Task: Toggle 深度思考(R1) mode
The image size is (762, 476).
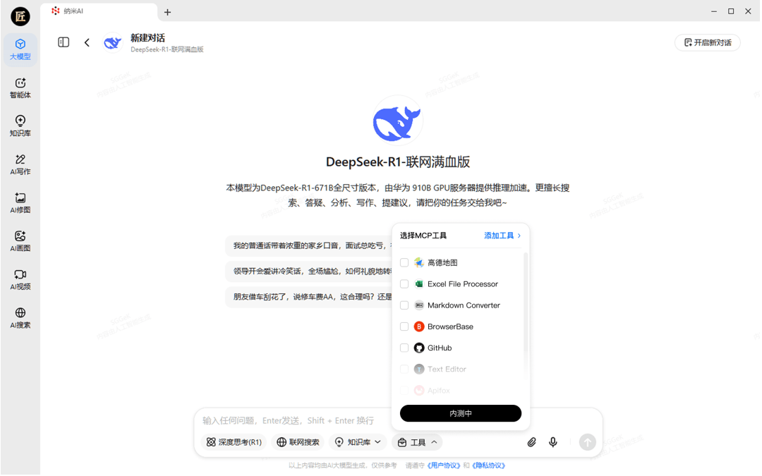Action: 234,442
